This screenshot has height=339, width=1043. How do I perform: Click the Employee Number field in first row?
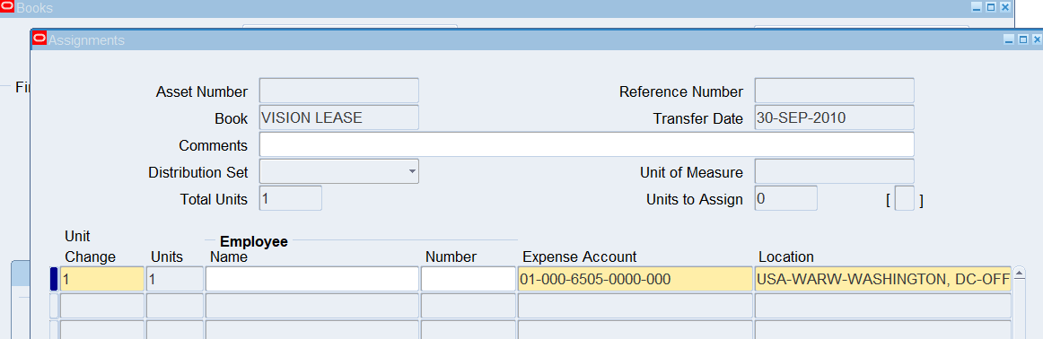click(x=469, y=279)
